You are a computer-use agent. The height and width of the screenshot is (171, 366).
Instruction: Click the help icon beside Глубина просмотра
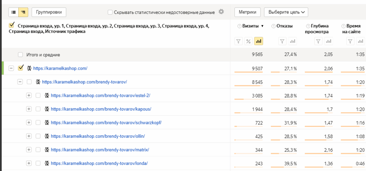308,26
